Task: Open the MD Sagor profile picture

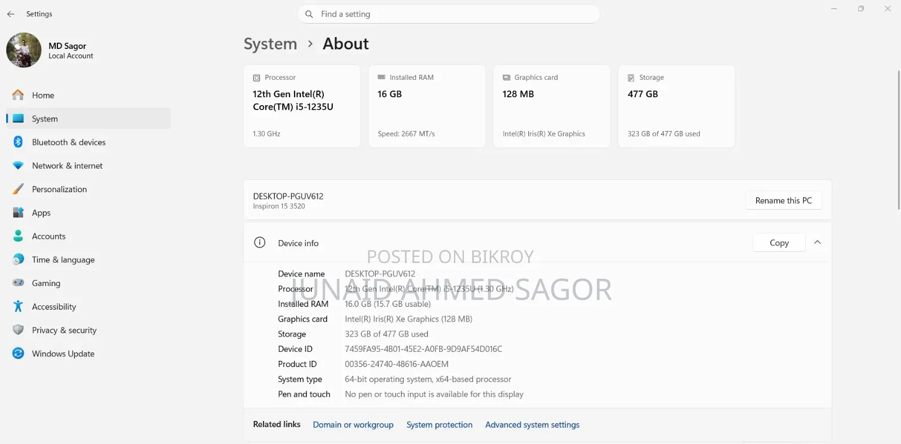Action: coord(24,50)
